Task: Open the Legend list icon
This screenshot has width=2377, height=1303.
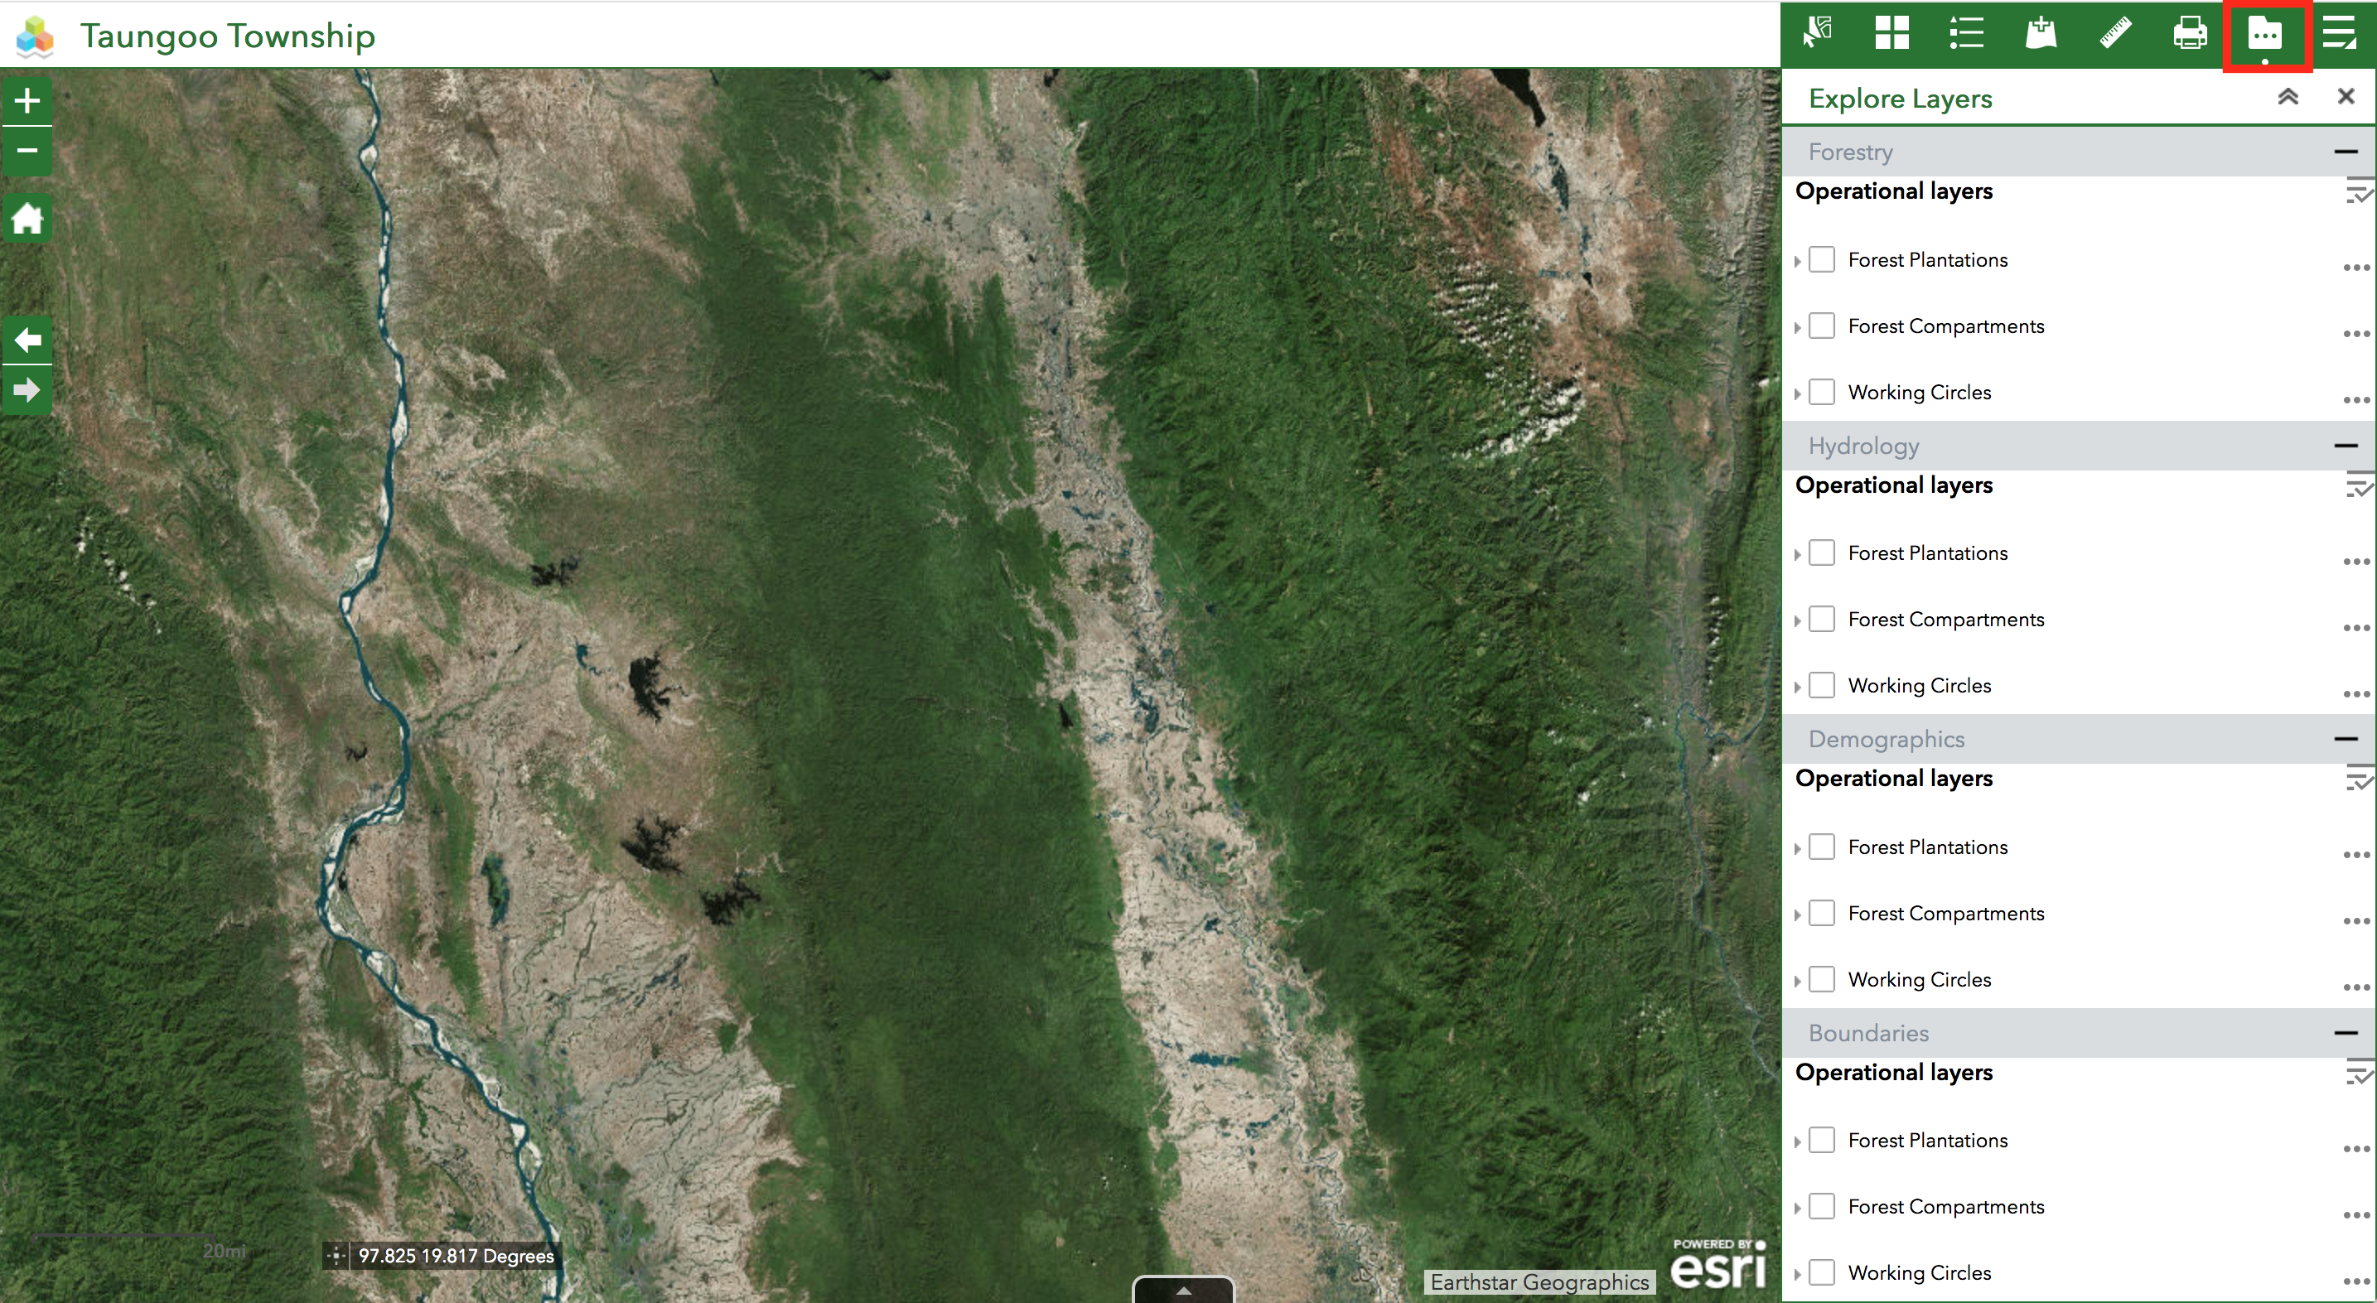Action: [1966, 33]
